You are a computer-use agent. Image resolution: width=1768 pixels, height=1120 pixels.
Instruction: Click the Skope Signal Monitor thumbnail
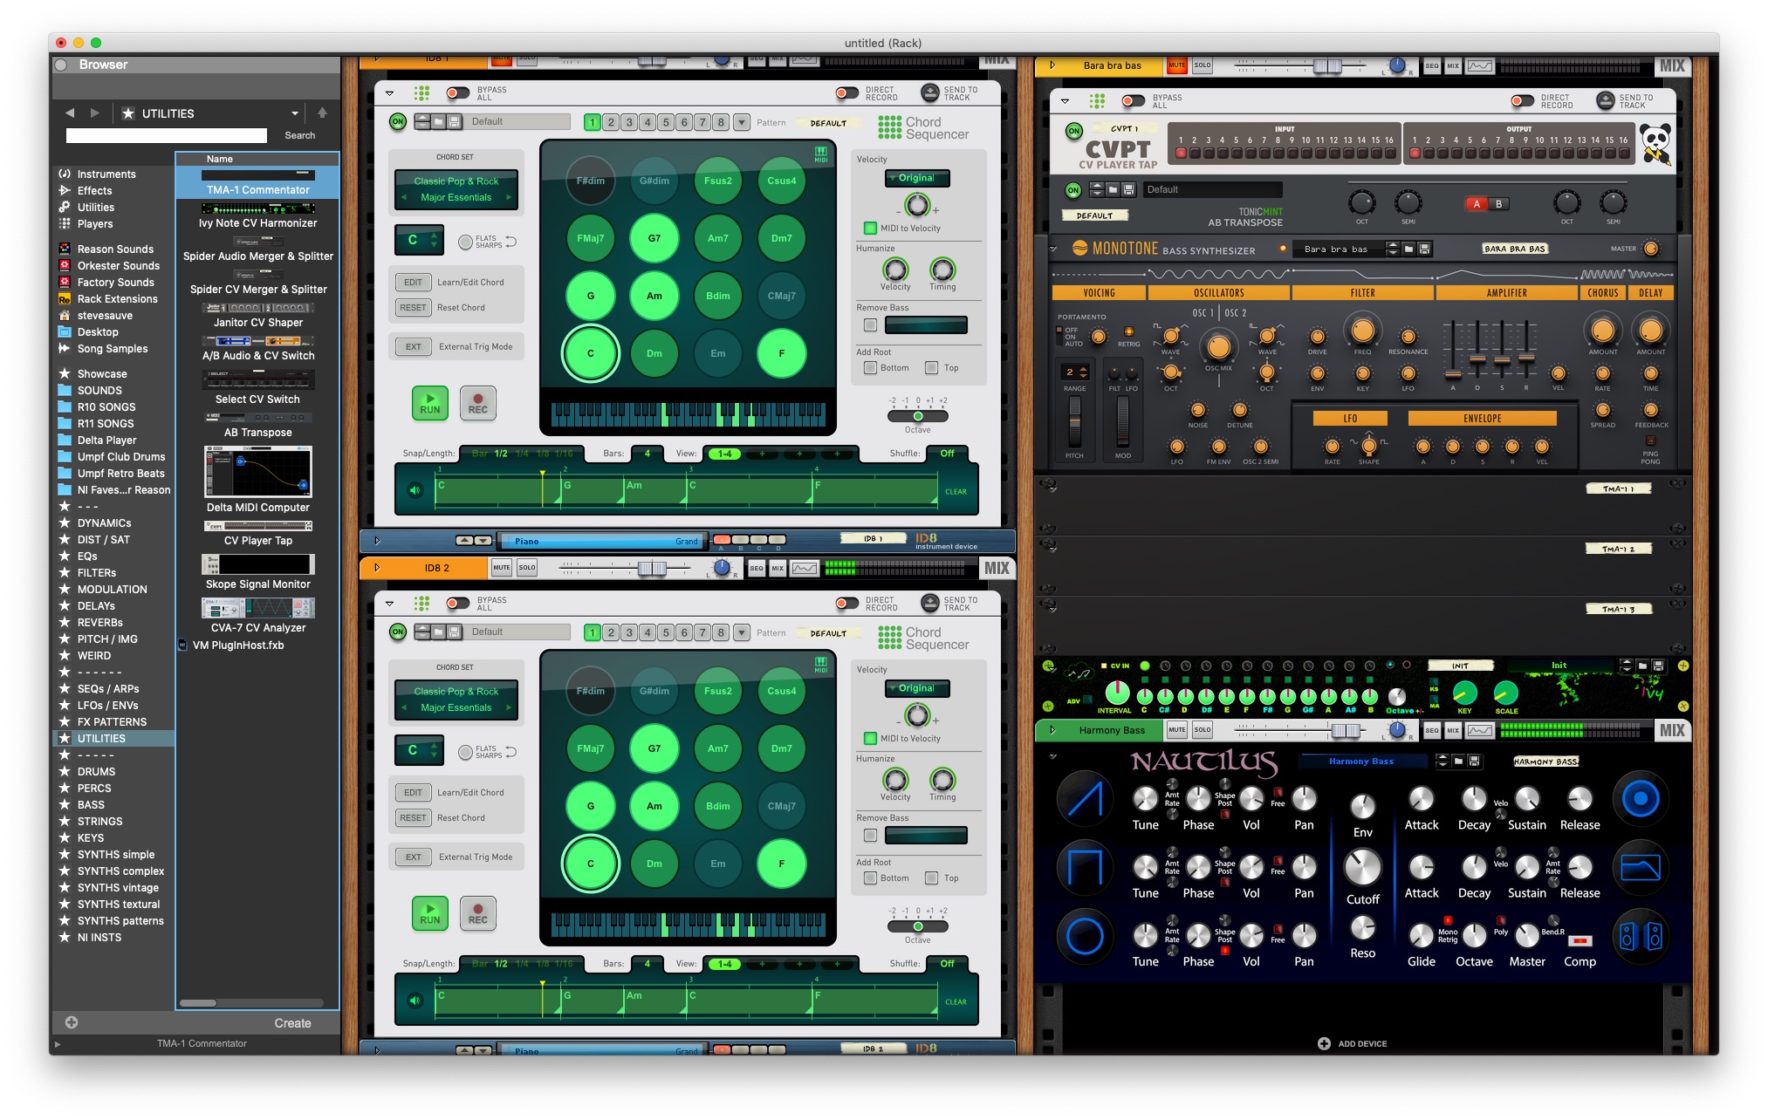pyautogui.click(x=258, y=564)
